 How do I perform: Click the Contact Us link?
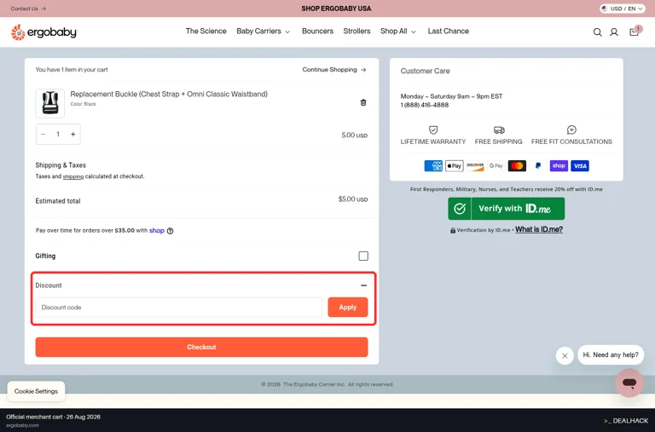pos(28,9)
